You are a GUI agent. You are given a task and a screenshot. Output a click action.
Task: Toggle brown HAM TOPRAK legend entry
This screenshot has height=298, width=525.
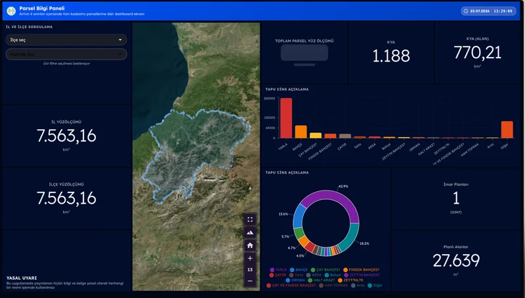(x=333, y=286)
